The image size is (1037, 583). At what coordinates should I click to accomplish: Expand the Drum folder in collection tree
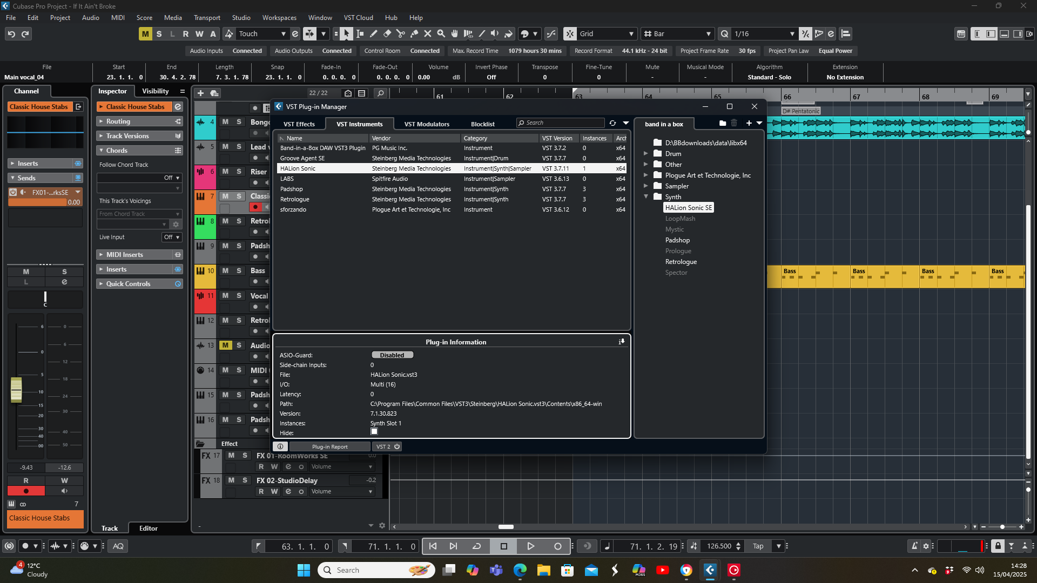[645, 153]
